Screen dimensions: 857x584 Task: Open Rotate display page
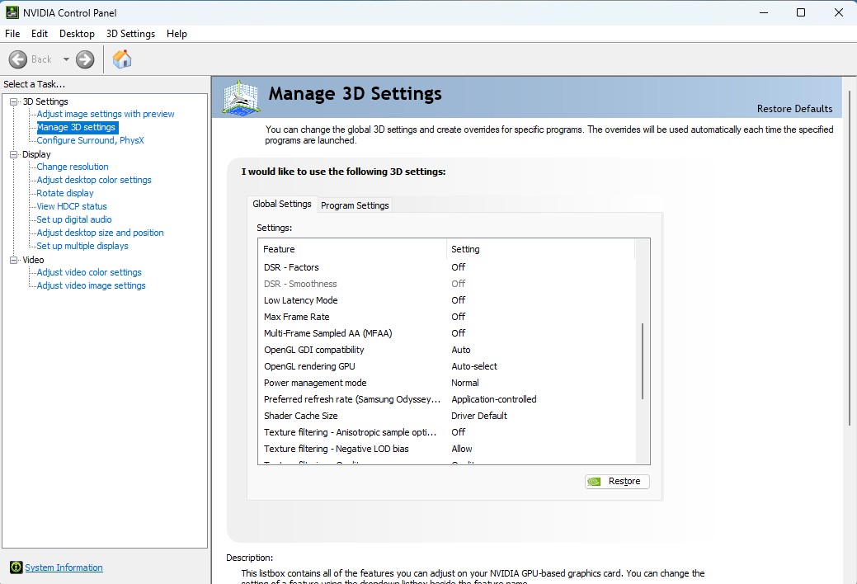coord(65,192)
